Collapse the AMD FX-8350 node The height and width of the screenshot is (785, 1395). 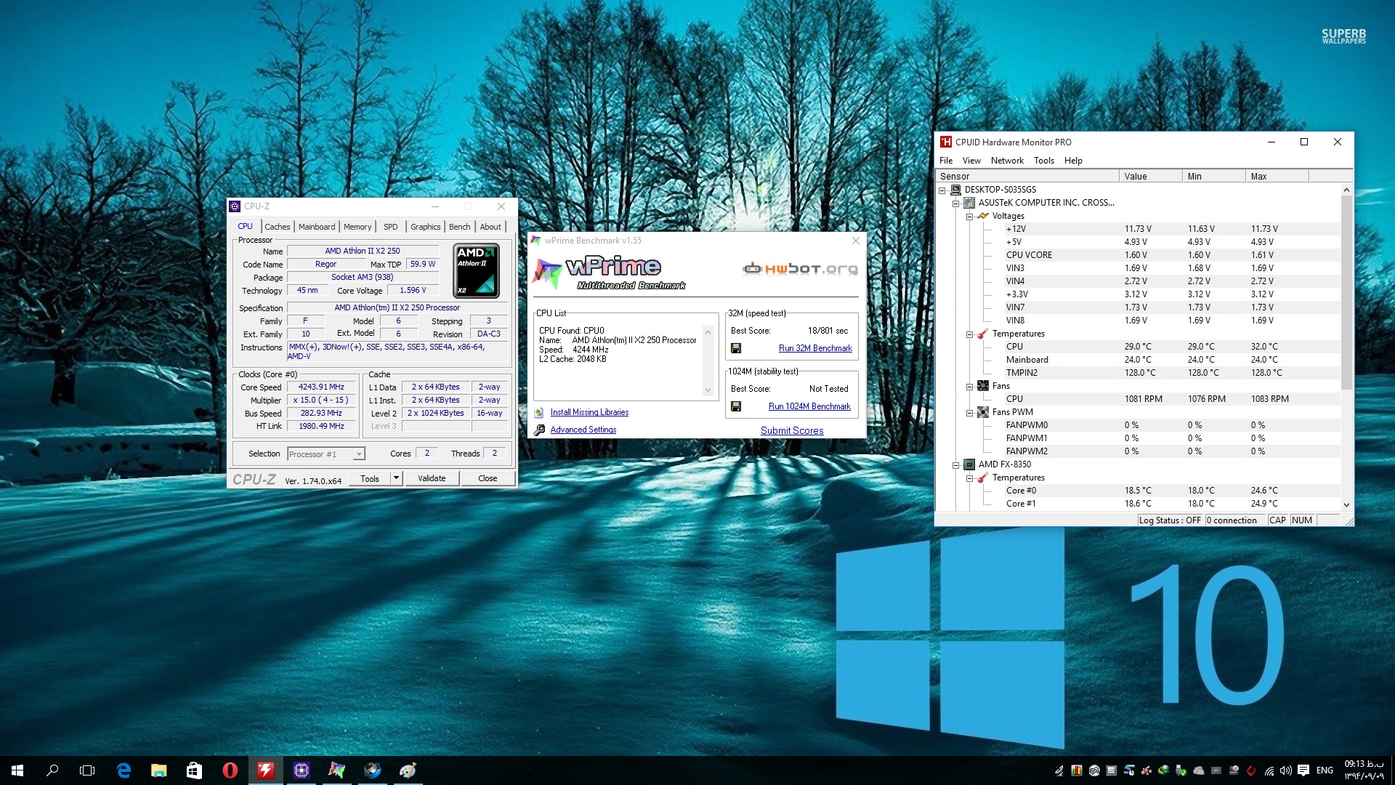956,465
